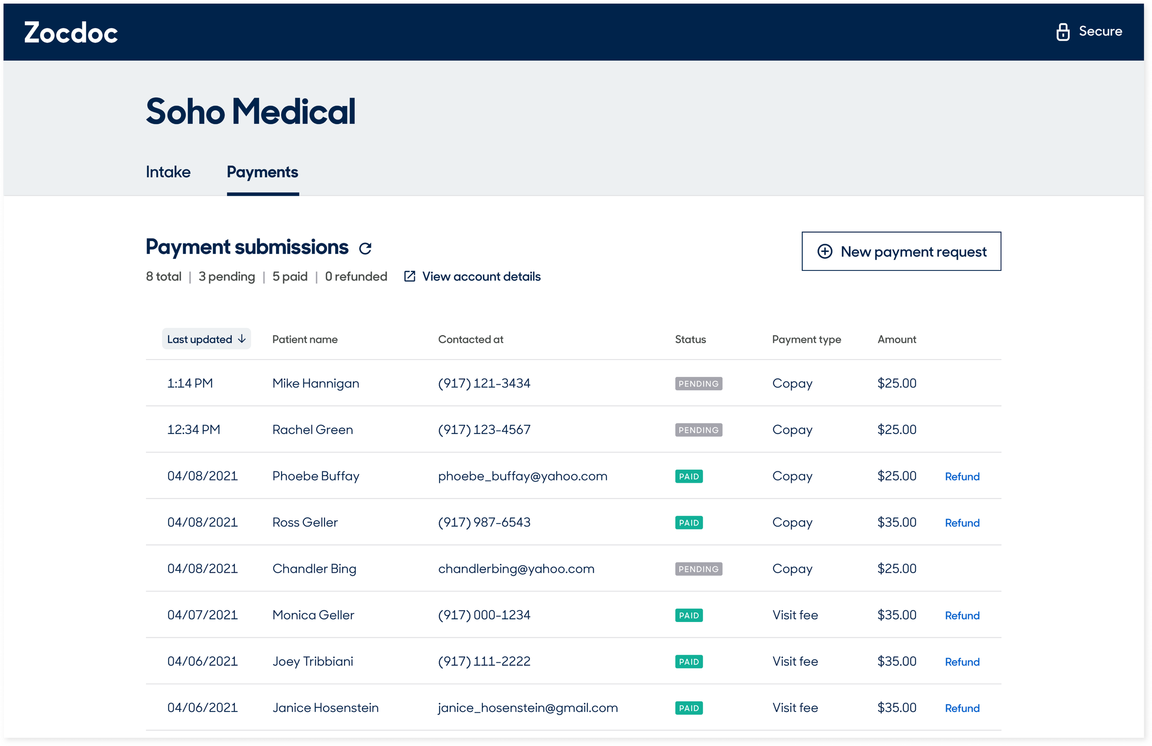This screenshot has height=746, width=1152.
Task: Refund Phoebe Buffay's $25.00 copay
Action: [x=962, y=476]
